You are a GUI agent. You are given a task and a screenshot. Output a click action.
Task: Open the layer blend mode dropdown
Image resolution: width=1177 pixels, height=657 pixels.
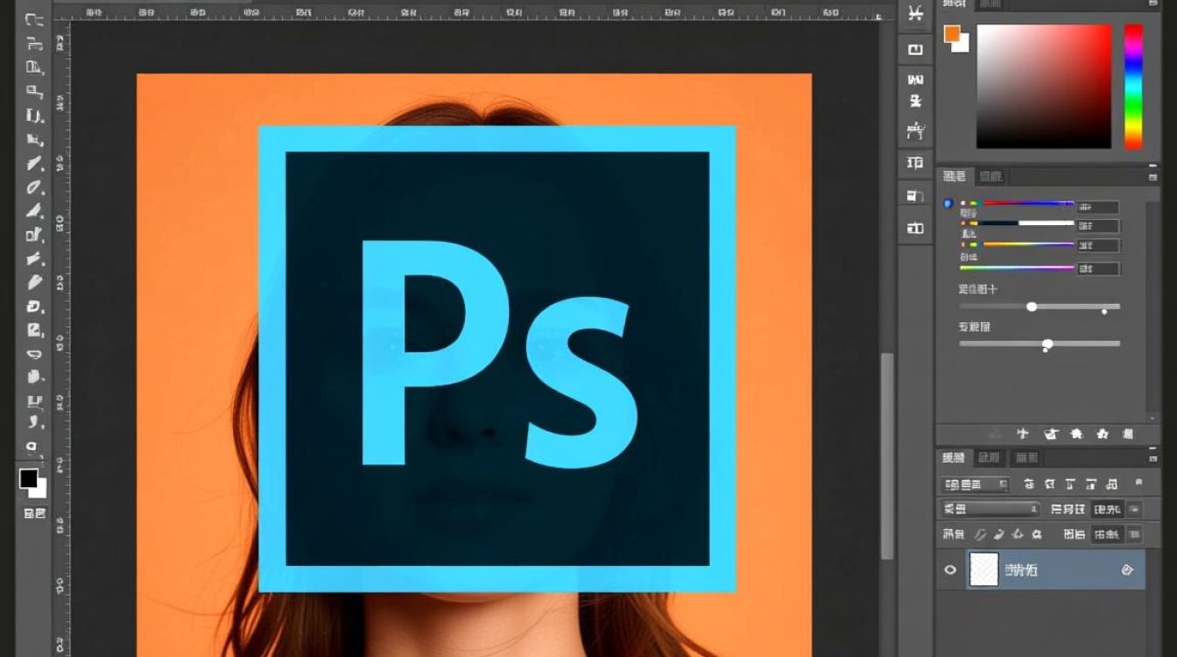tap(990, 509)
